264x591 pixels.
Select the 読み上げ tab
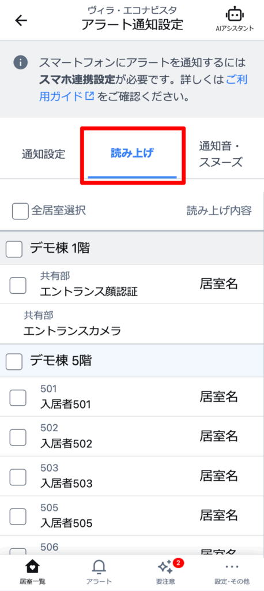click(x=132, y=153)
